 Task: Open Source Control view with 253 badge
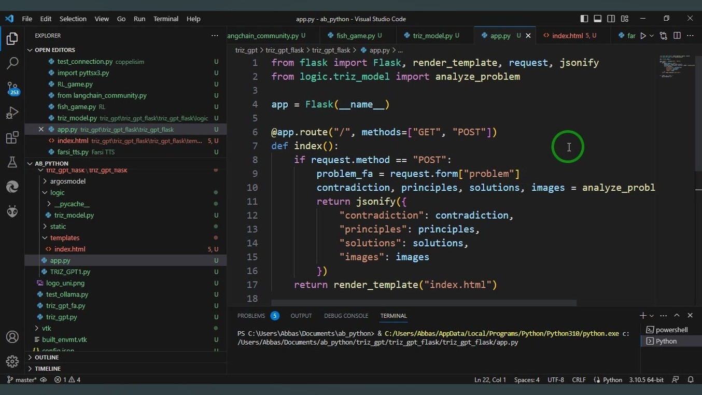coord(12,88)
